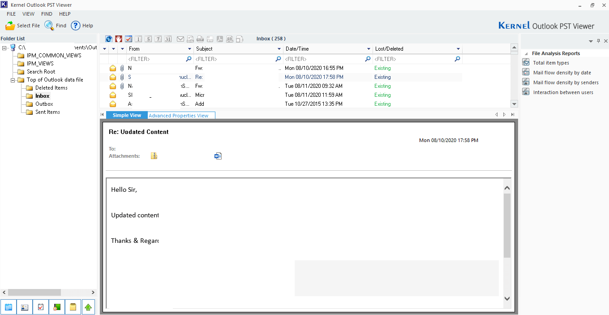Click the save as PDF icon

220,39
